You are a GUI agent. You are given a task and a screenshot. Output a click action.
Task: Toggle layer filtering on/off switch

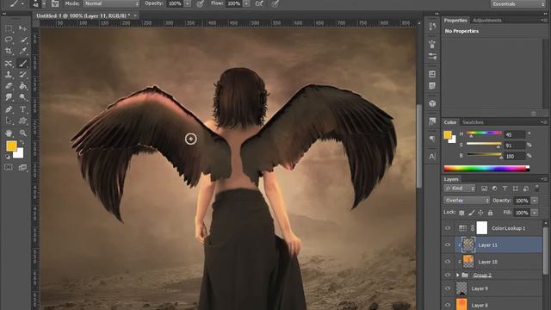tap(536, 189)
